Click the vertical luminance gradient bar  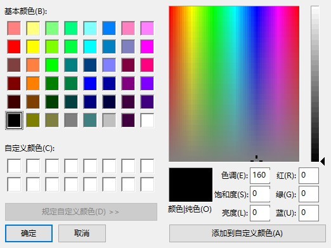(315, 84)
